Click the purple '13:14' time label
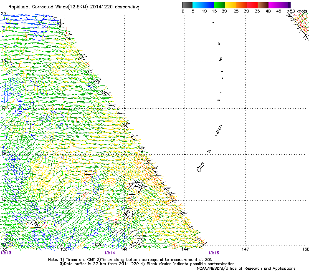The width and height of the screenshot is (309, 271). tap(109, 253)
